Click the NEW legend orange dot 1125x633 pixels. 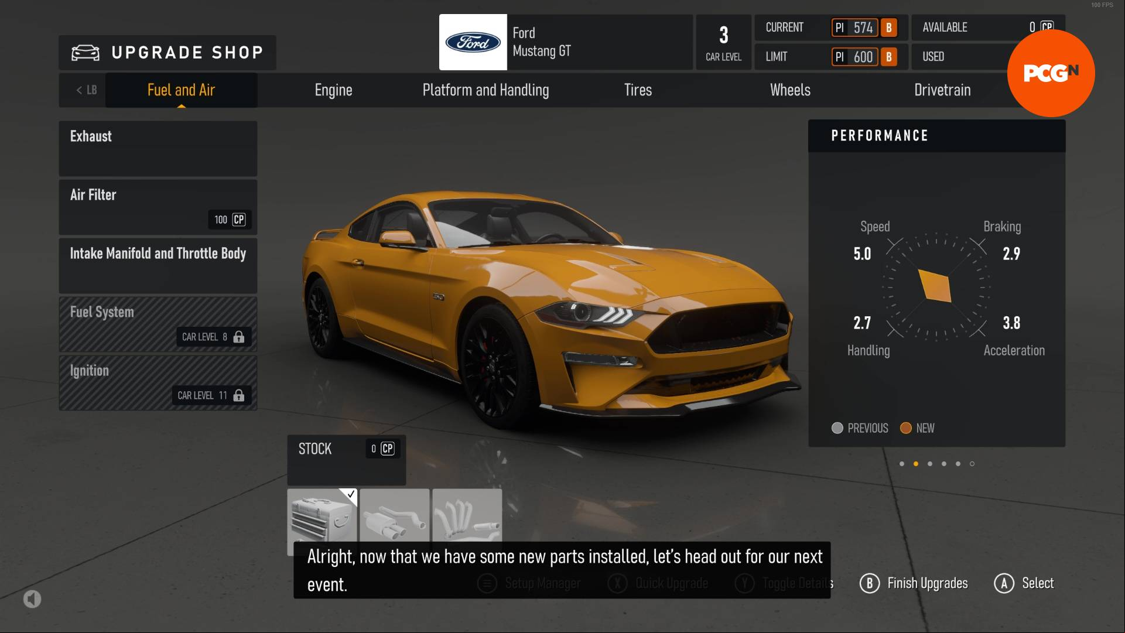click(906, 428)
